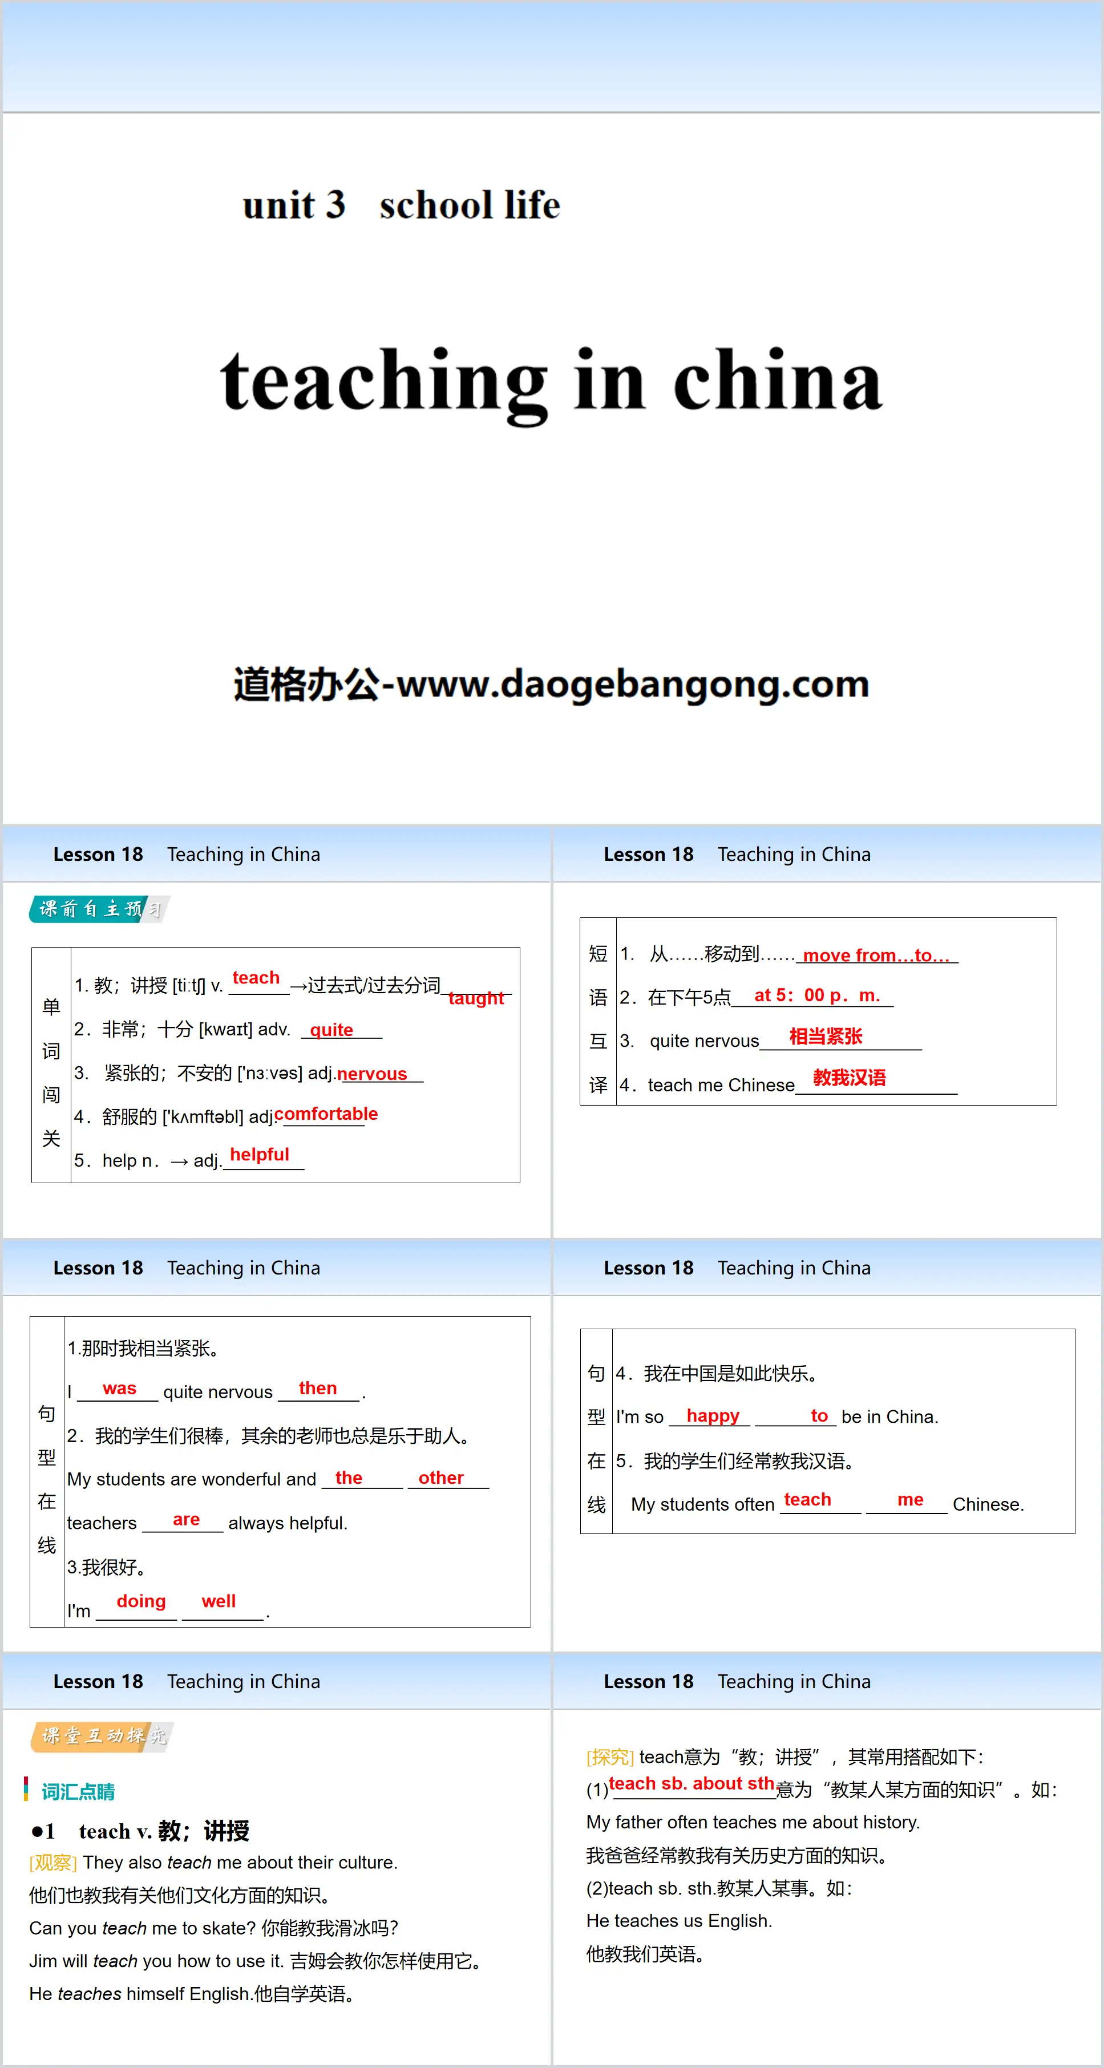Click sentence 'My father often teaches me about history.'
The width and height of the screenshot is (1104, 2068).
[x=753, y=1822]
